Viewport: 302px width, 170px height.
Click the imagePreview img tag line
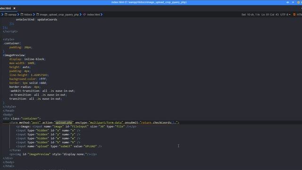click(x=53, y=154)
